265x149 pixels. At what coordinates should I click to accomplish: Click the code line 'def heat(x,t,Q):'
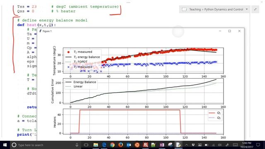[36, 25]
